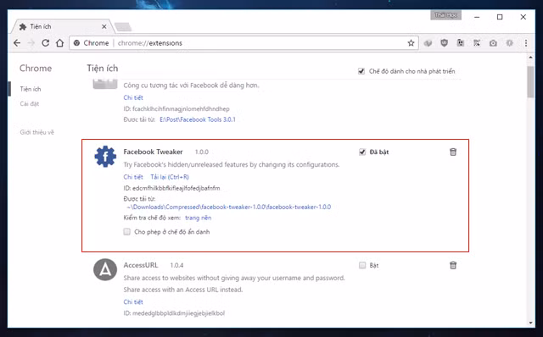Go to the home page icon
543x337 pixels.
point(60,43)
